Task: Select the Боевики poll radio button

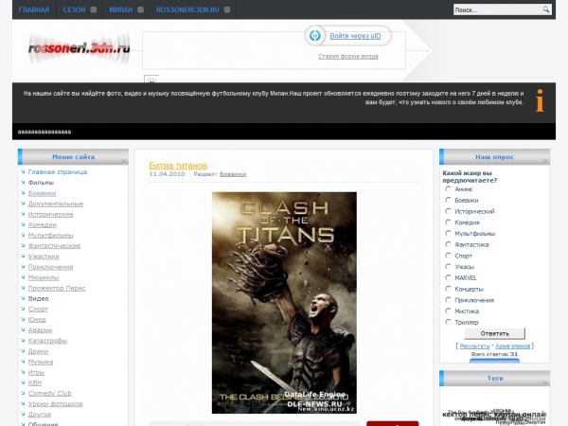Action: (448, 200)
